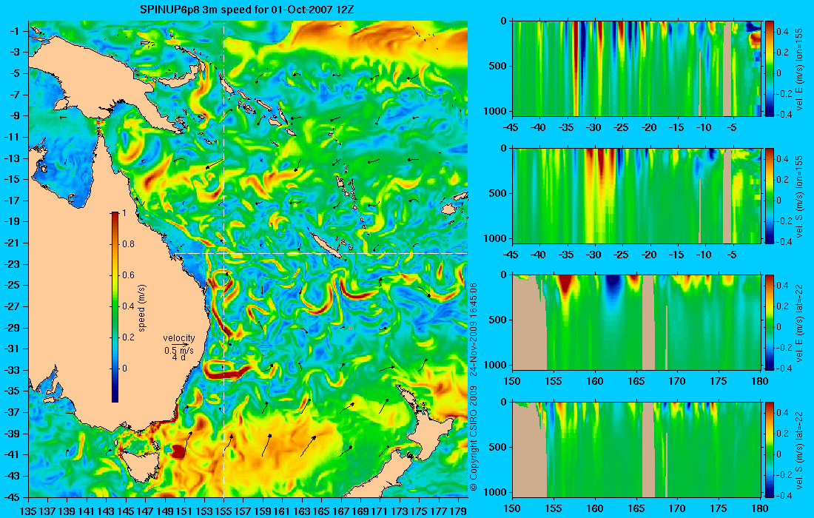Click the 'vel. E (m/s) lon=155' label
Image resolution: width=814 pixels, height=518 pixels.
(x=801, y=69)
